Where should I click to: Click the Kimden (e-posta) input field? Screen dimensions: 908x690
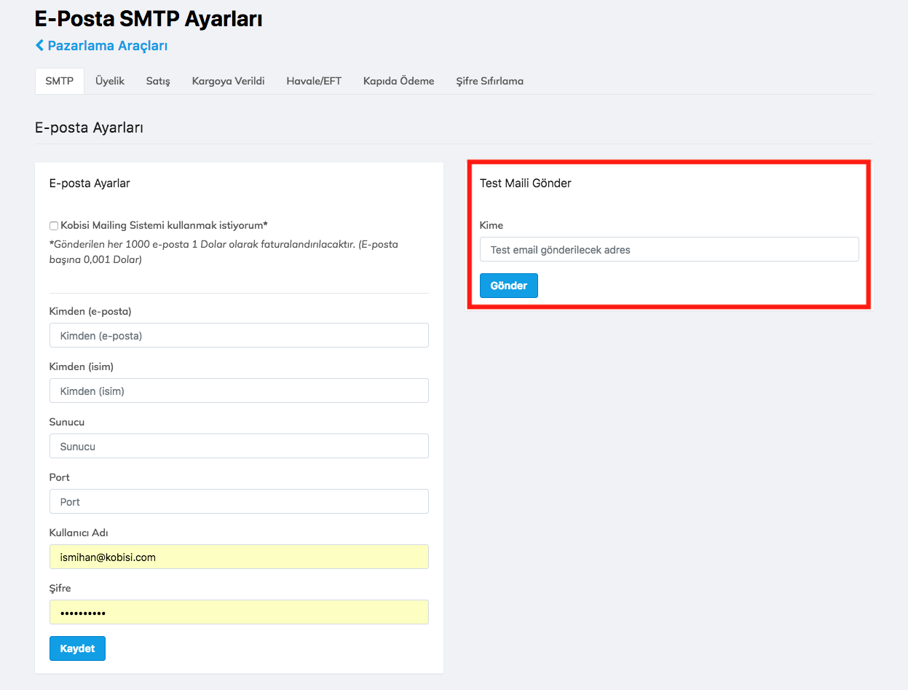[x=239, y=336]
